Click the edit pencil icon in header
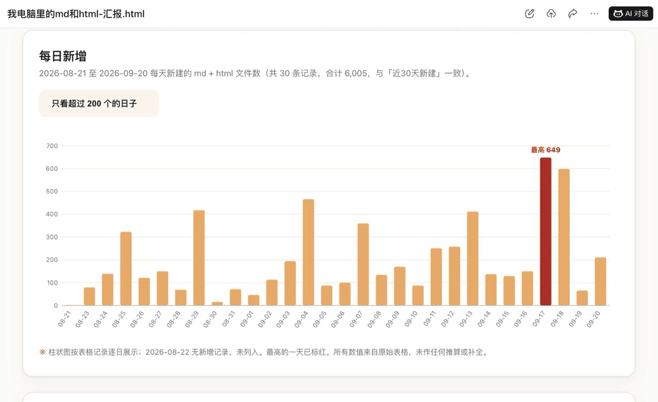658x402 pixels. (x=530, y=14)
